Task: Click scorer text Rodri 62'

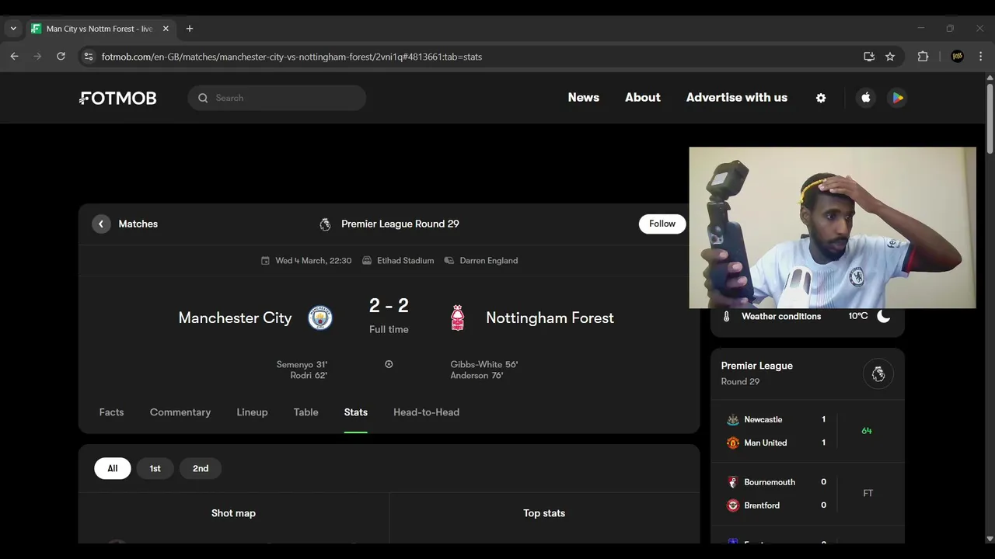Action: click(309, 375)
